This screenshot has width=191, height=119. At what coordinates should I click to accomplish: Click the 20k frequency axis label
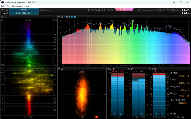tap(188, 66)
